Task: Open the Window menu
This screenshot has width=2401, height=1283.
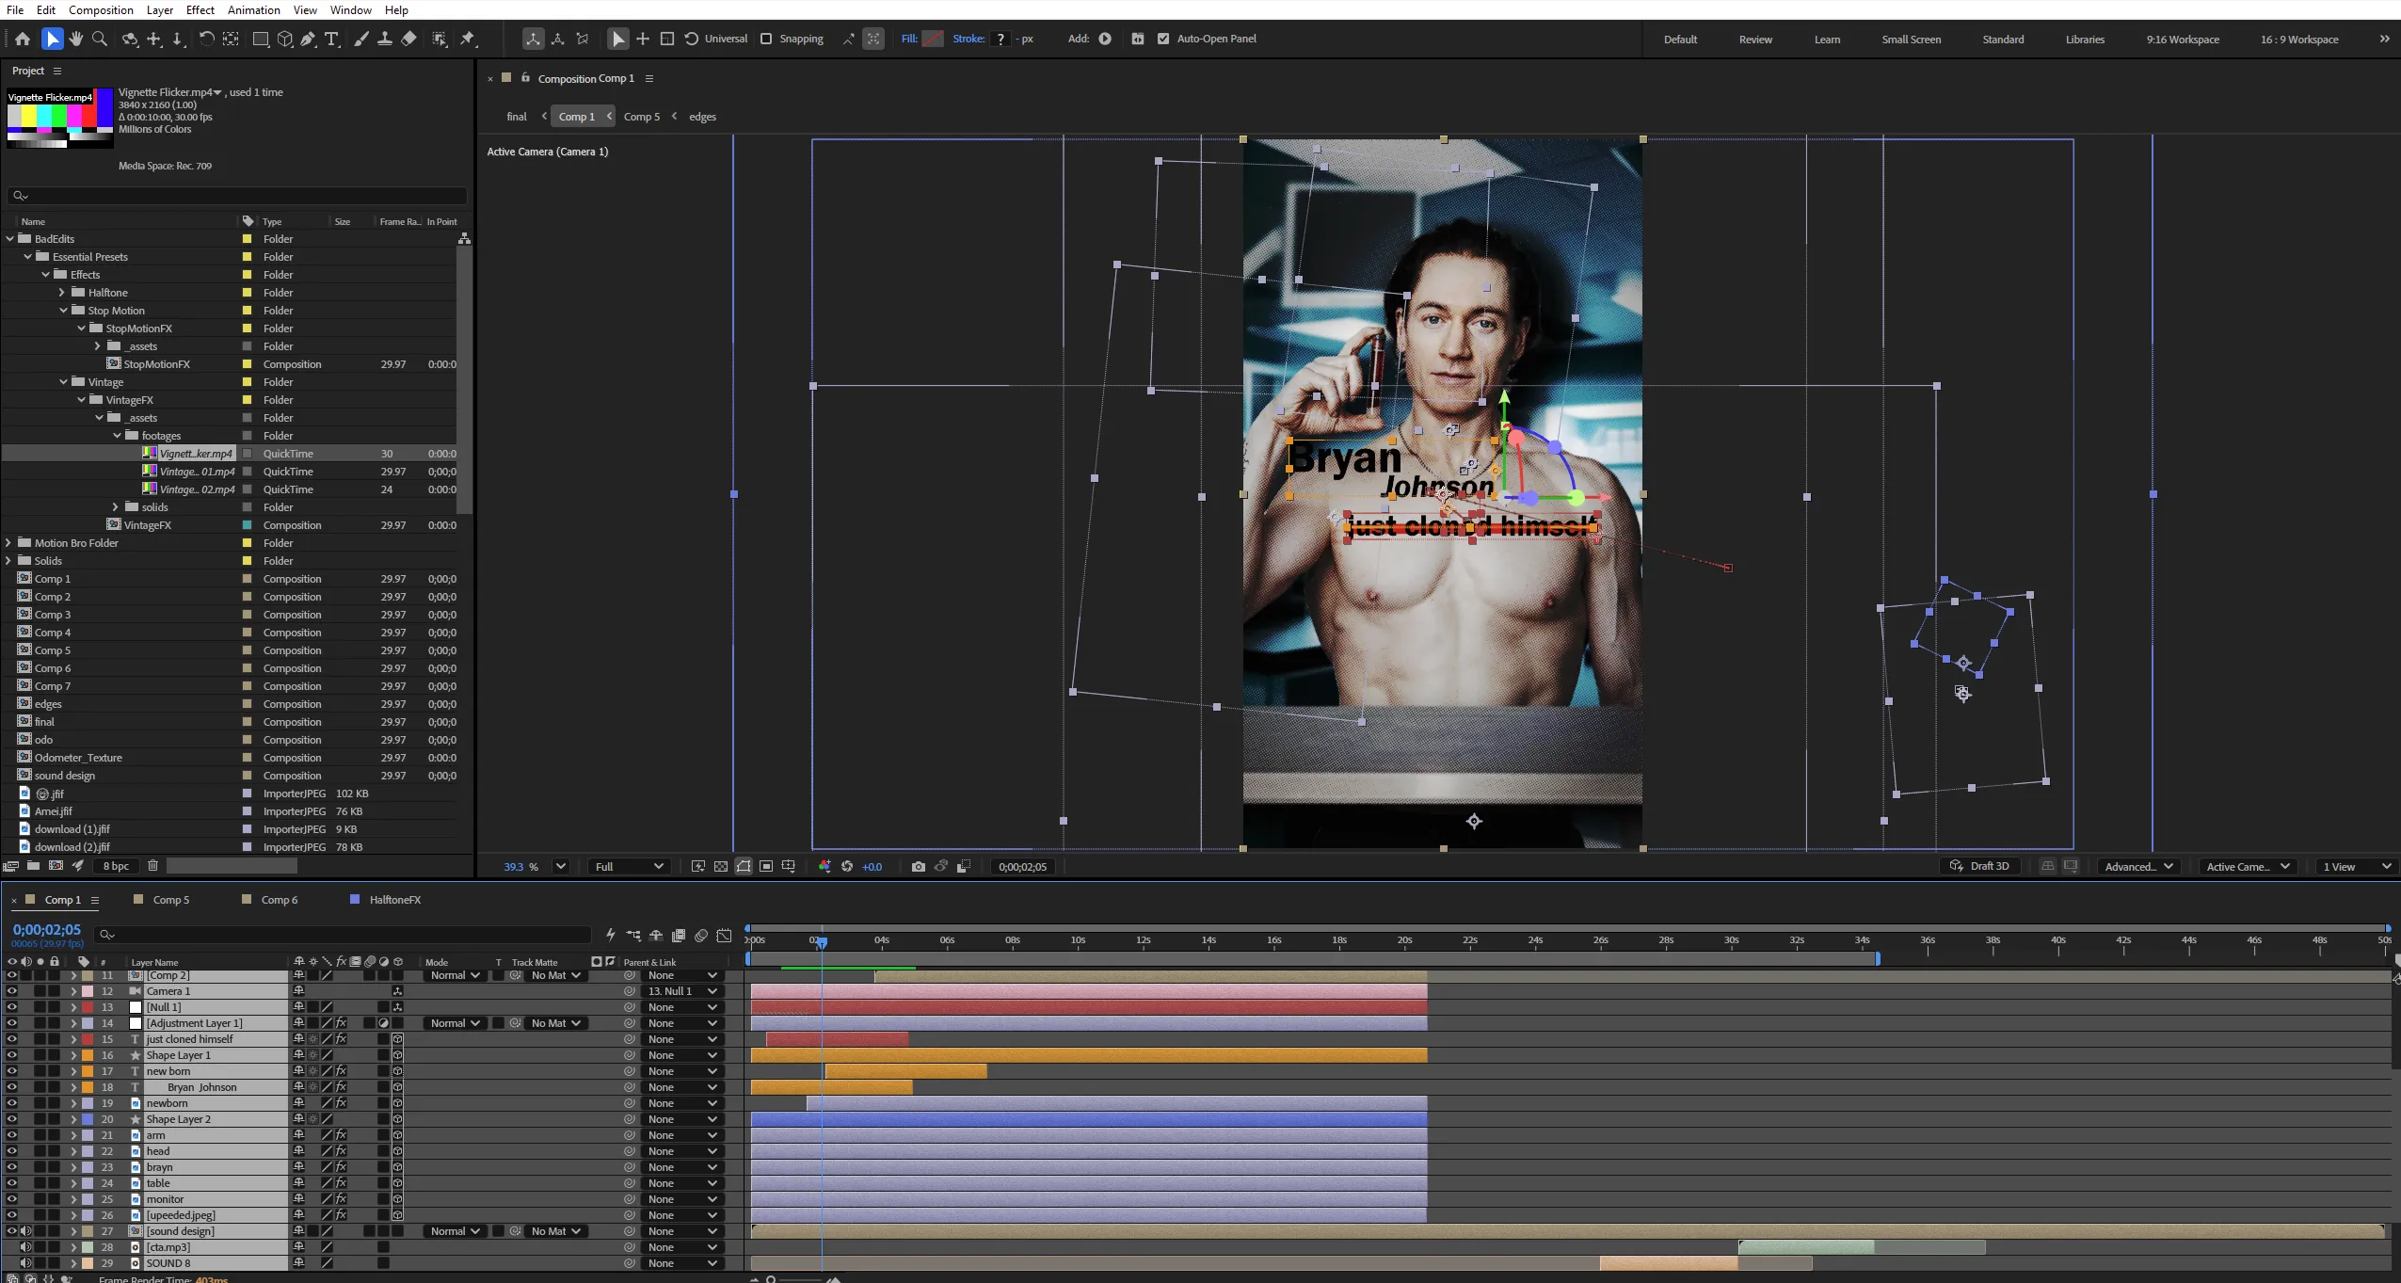Action: click(x=351, y=10)
